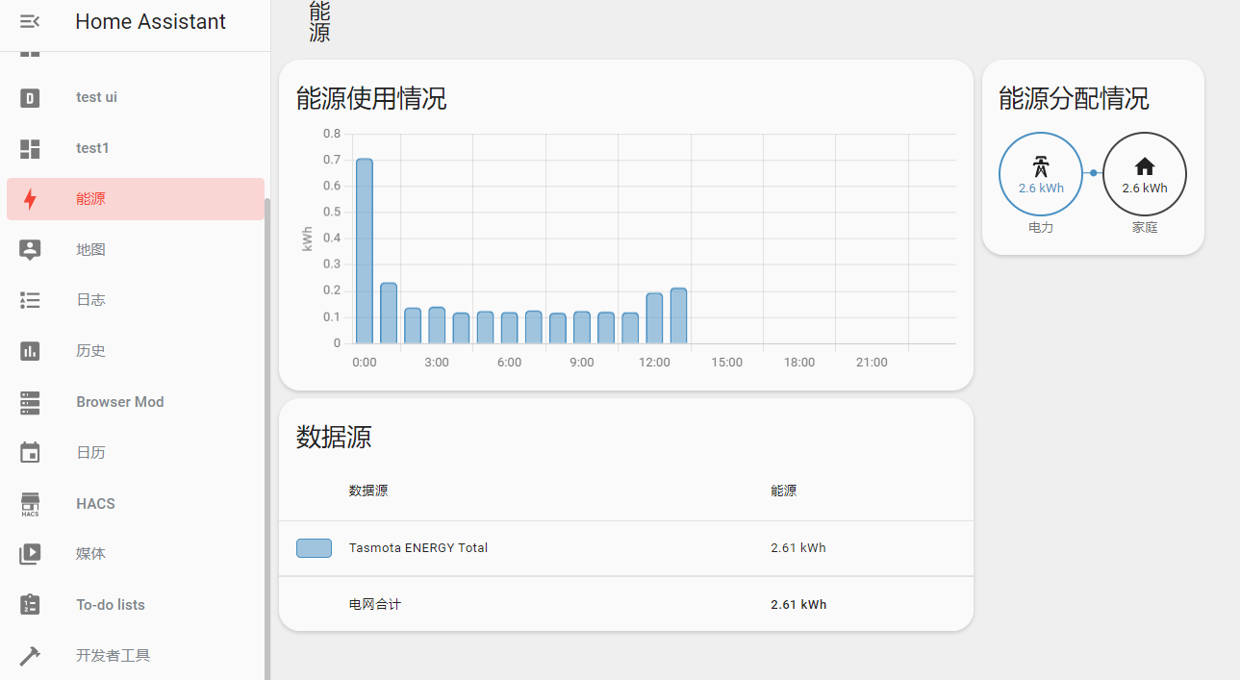Open the map icon in sidebar

point(30,250)
